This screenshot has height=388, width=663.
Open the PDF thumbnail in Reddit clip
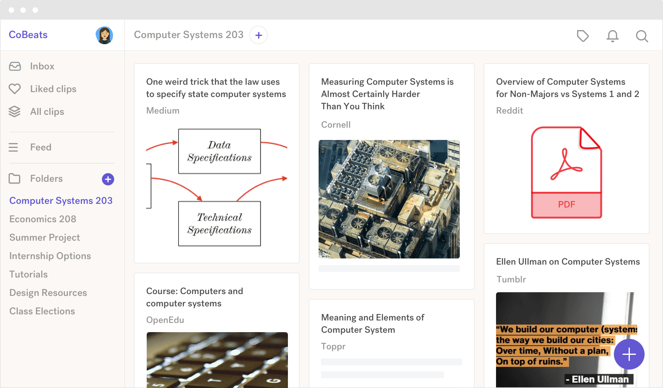[x=566, y=173]
